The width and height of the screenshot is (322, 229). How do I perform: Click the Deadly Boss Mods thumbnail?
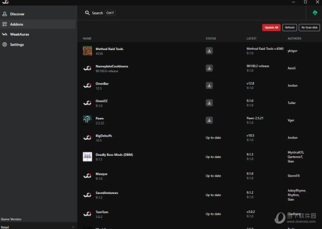pyautogui.click(x=87, y=157)
